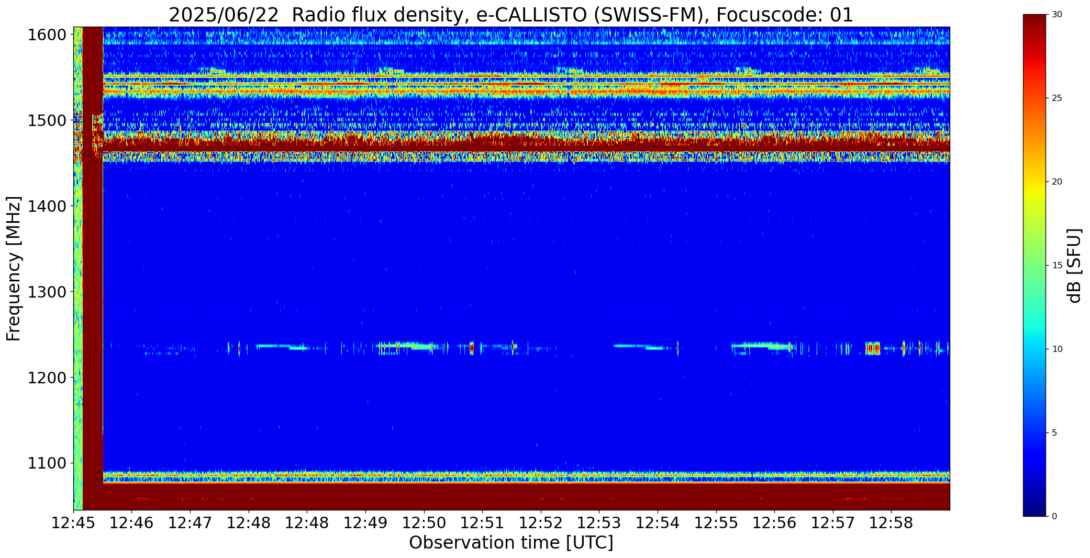
Task: Click the 12:45 time tick label
Action: point(73,523)
